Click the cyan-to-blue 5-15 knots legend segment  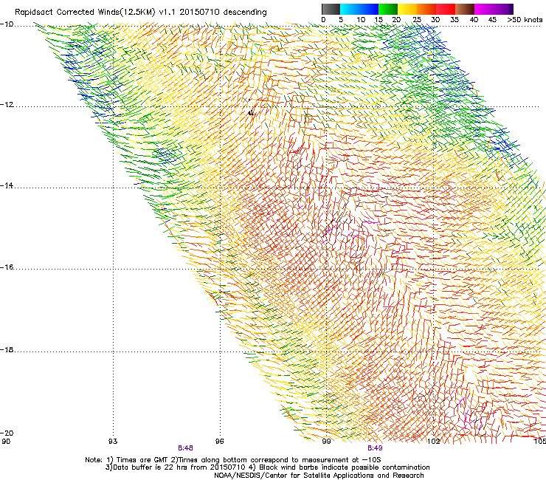(359, 9)
